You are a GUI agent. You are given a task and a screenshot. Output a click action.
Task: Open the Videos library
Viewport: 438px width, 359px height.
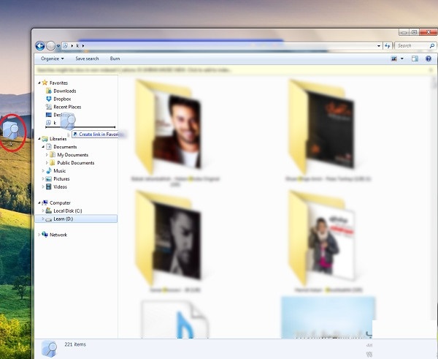60,186
